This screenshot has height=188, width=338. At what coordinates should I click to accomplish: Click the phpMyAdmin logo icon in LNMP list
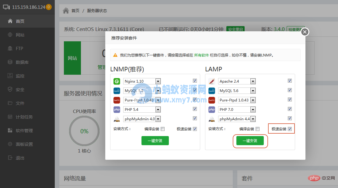(x=117, y=119)
